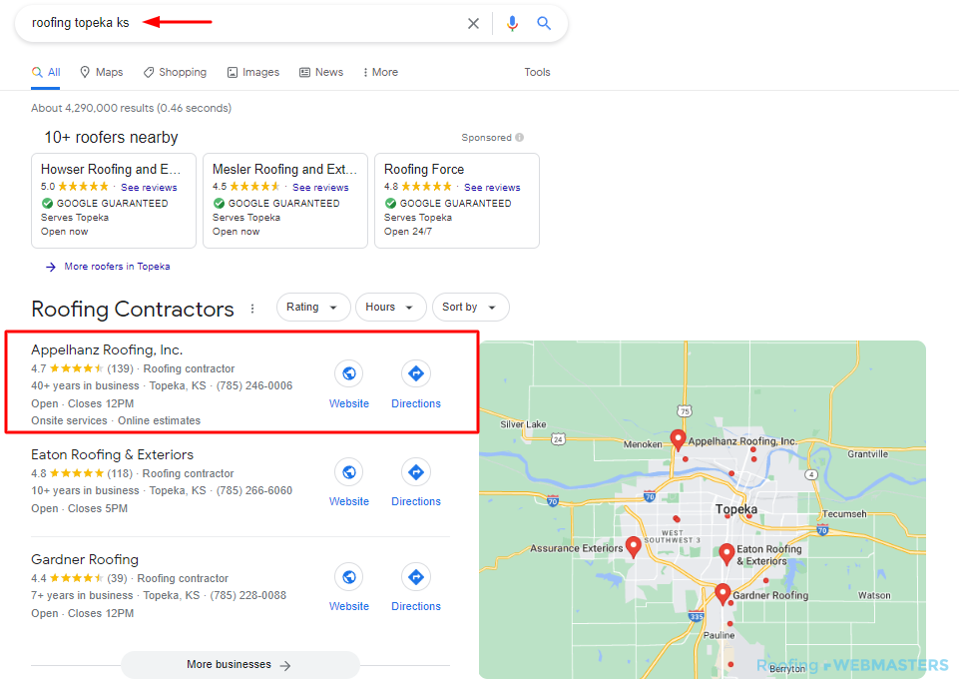Open the Gardner Roofing listing title

(x=85, y=559)
